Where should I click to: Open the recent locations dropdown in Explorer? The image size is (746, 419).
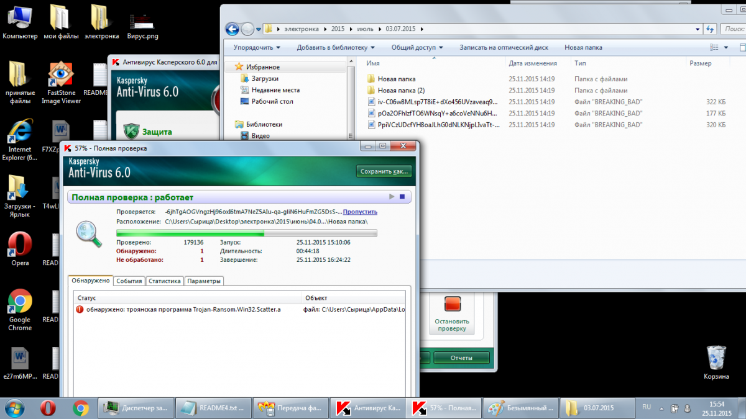click(259, 29)
